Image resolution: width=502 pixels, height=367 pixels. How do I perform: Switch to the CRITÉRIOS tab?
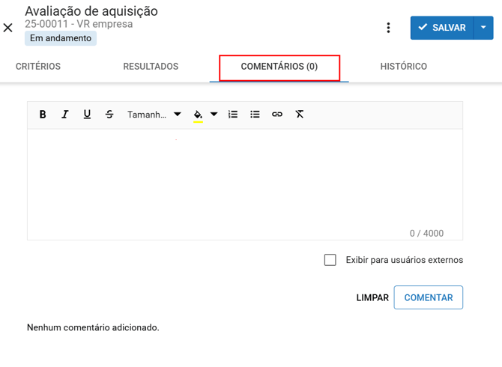tap(38, 67)
